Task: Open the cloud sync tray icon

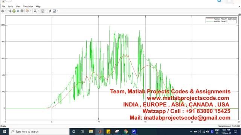Action: 208,132
